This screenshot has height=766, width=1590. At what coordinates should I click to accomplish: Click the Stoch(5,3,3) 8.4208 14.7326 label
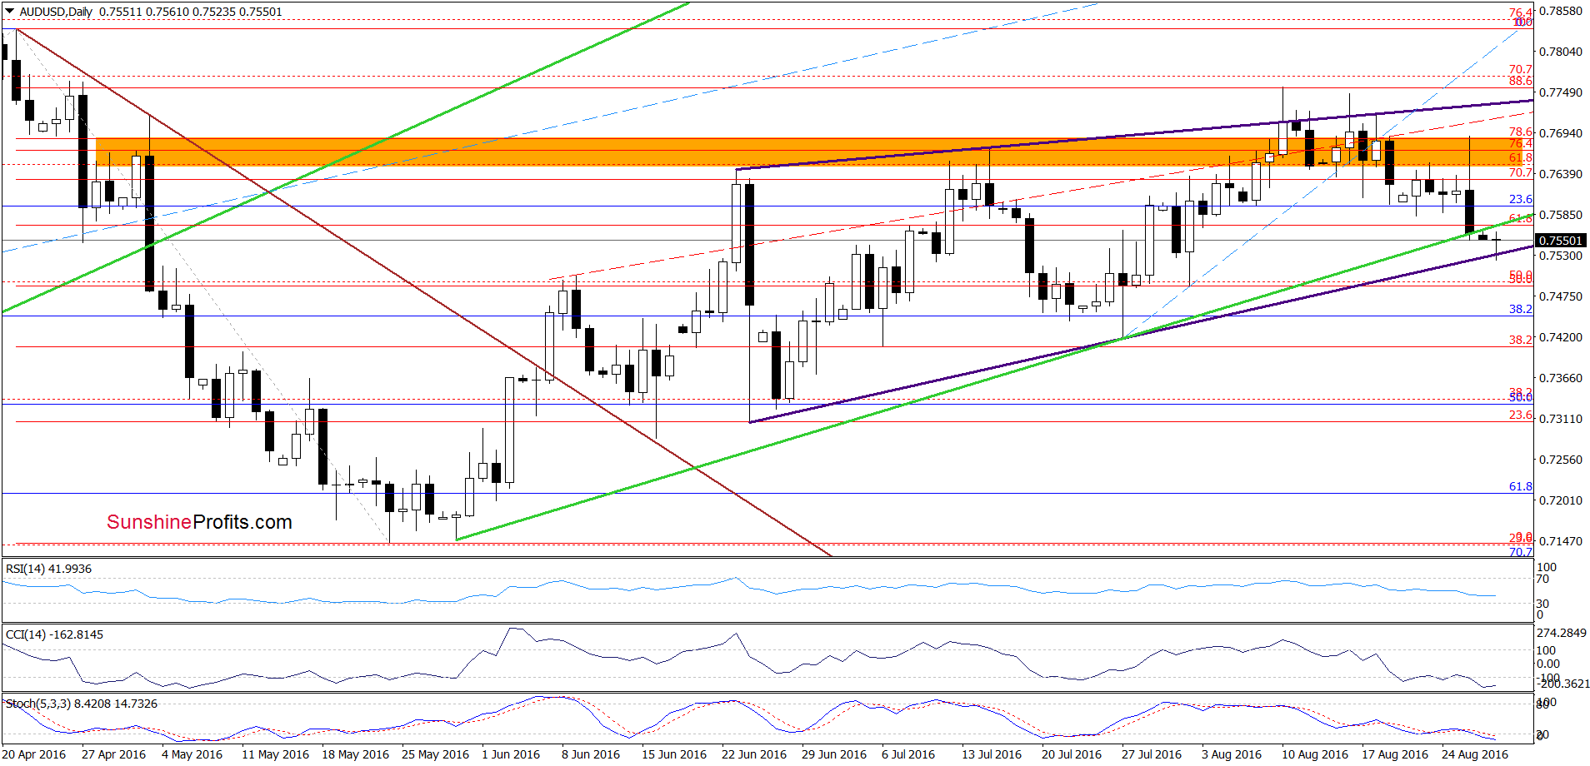point(81,704)
